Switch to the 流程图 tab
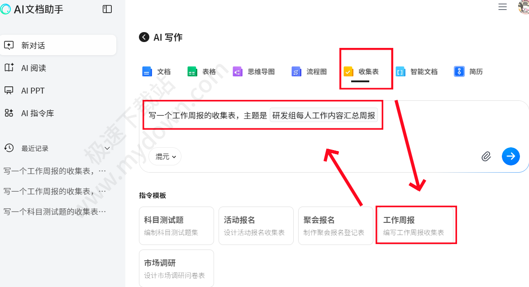The height and width of the screenshot is (287, 529). (309, 71)
